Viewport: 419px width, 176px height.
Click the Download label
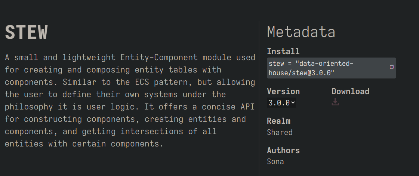tap(350, 91)
